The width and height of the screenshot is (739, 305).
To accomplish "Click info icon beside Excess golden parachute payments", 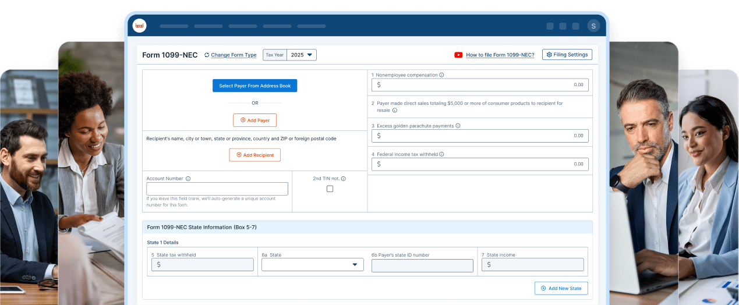I will pyautogui.click(x=458, y=126).
